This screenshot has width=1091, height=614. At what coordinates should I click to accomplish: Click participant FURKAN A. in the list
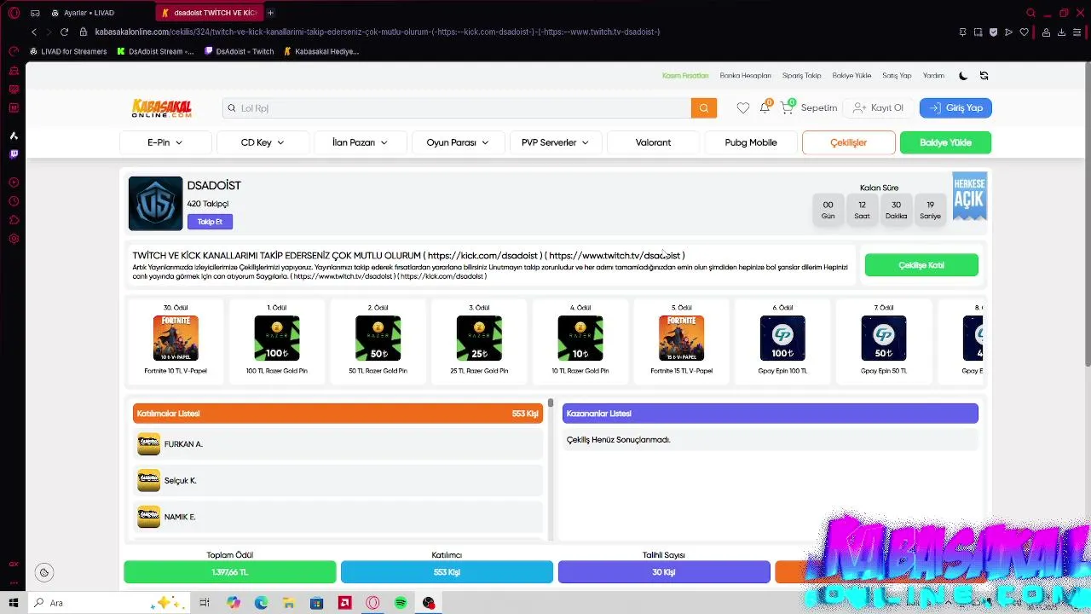pos(338,444)
